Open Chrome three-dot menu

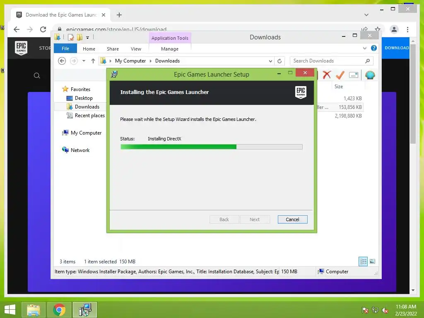(x=407, y=29)
